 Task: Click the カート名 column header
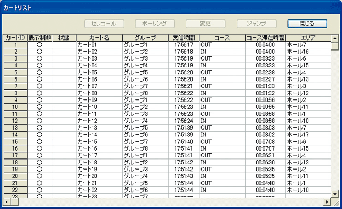(x=99, y=38)
